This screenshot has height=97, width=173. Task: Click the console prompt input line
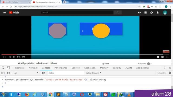pyautogui.click(x=86, y=87)
